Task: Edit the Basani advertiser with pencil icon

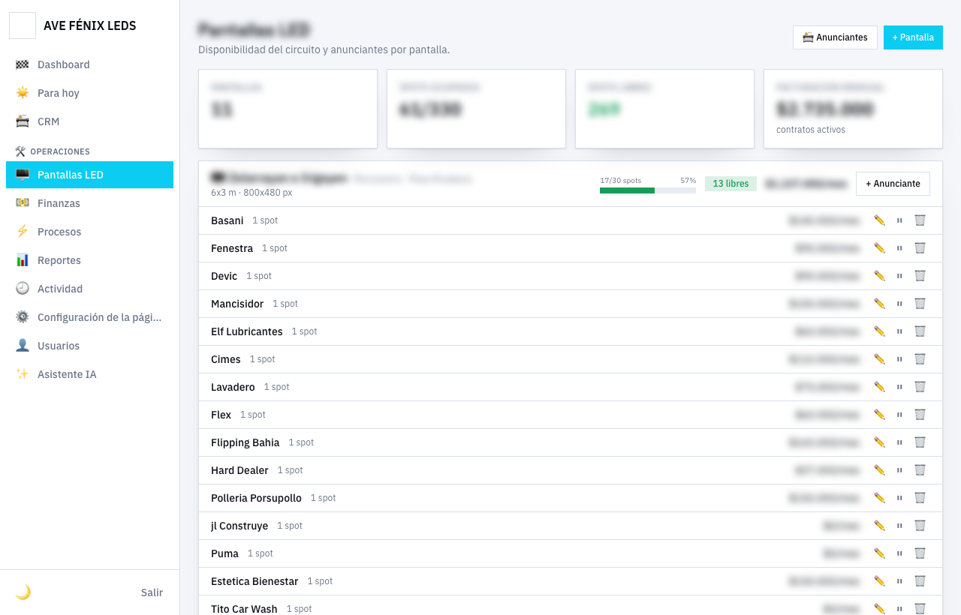Action: [879, 220]
